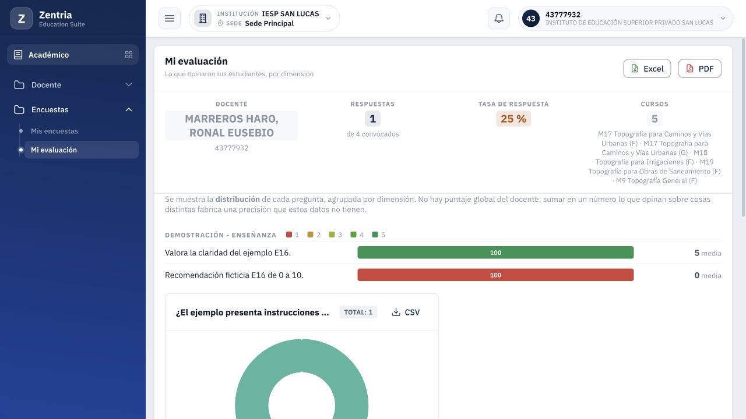Click the Encuestas folder icon
Image resolution: width=746 pixels, height=419 pixels.
(19, 109)
